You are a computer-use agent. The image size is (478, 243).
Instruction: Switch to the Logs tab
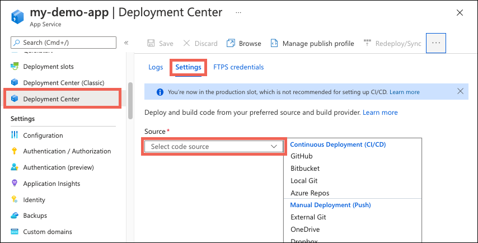[156, 67]
